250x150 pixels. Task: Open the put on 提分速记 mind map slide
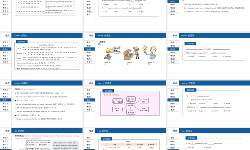(125, 103)
